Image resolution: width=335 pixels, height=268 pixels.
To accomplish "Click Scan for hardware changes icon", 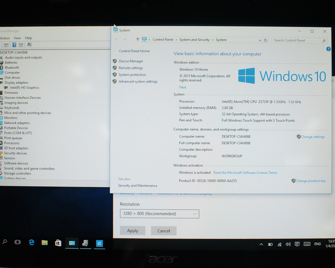I will coord(29,45).
